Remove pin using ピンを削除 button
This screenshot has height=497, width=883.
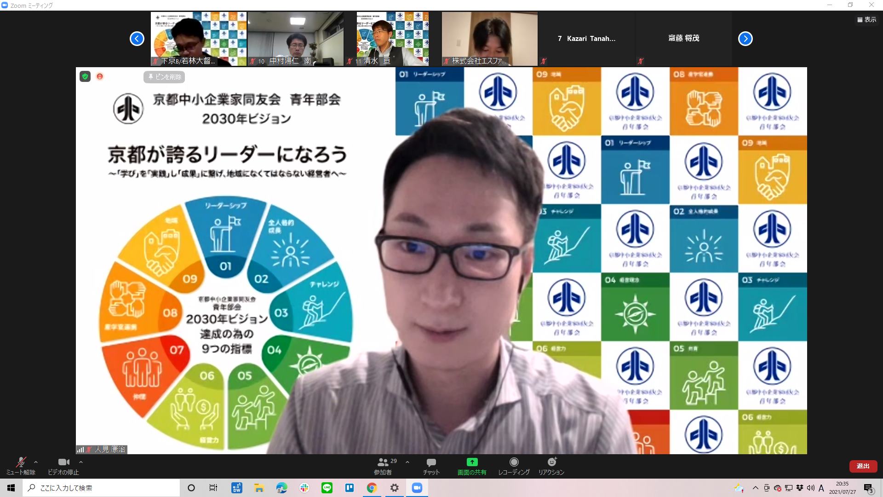(164, 77)
